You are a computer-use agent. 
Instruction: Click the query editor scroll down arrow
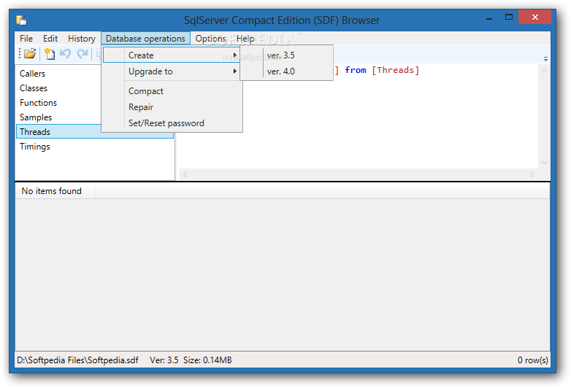(x=544, y=163)
